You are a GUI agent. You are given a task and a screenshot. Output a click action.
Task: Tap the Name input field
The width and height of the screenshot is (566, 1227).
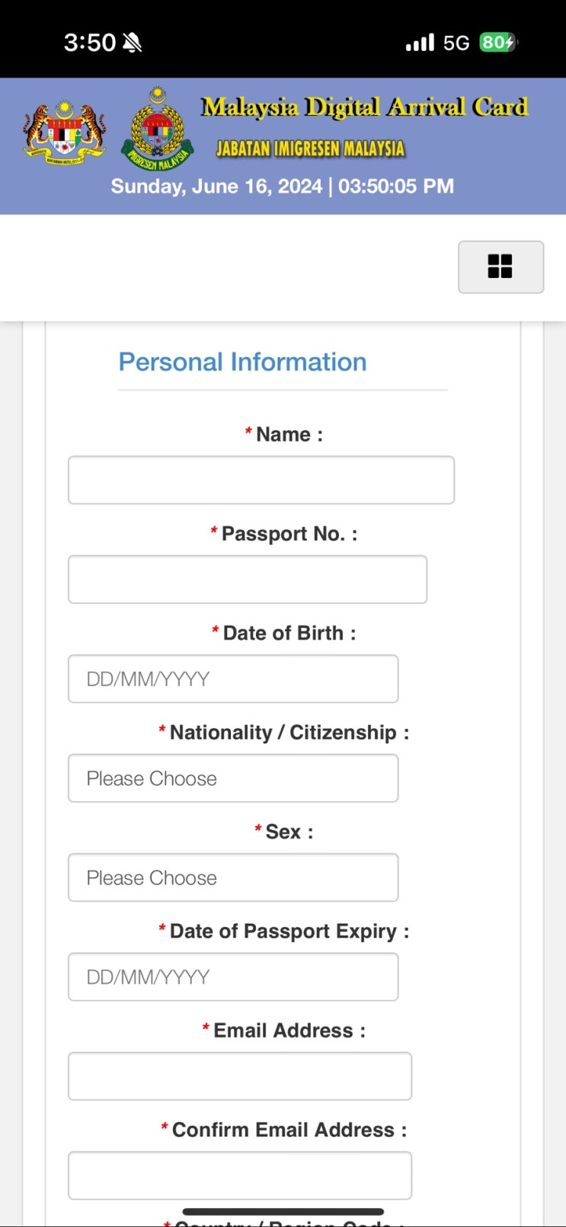[261, 480]
